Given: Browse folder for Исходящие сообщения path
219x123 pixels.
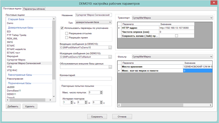Looking at the screenshot, I should click(110, 57).
